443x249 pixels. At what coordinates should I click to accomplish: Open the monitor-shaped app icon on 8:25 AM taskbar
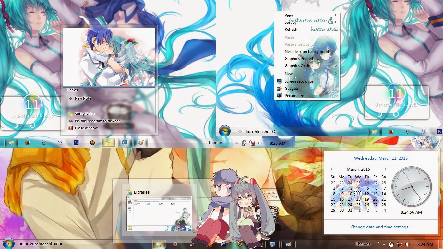125,142
